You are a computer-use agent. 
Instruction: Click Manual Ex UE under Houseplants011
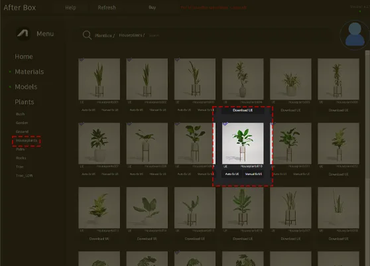[302, 174]
